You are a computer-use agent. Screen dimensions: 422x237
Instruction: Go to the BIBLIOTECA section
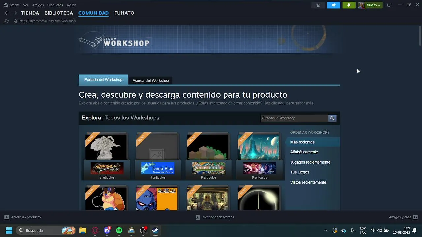59,13
